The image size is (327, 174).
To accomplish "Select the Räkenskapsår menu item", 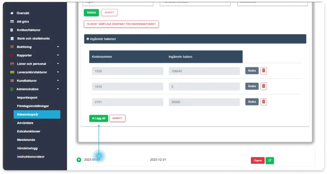I will 37,114.
